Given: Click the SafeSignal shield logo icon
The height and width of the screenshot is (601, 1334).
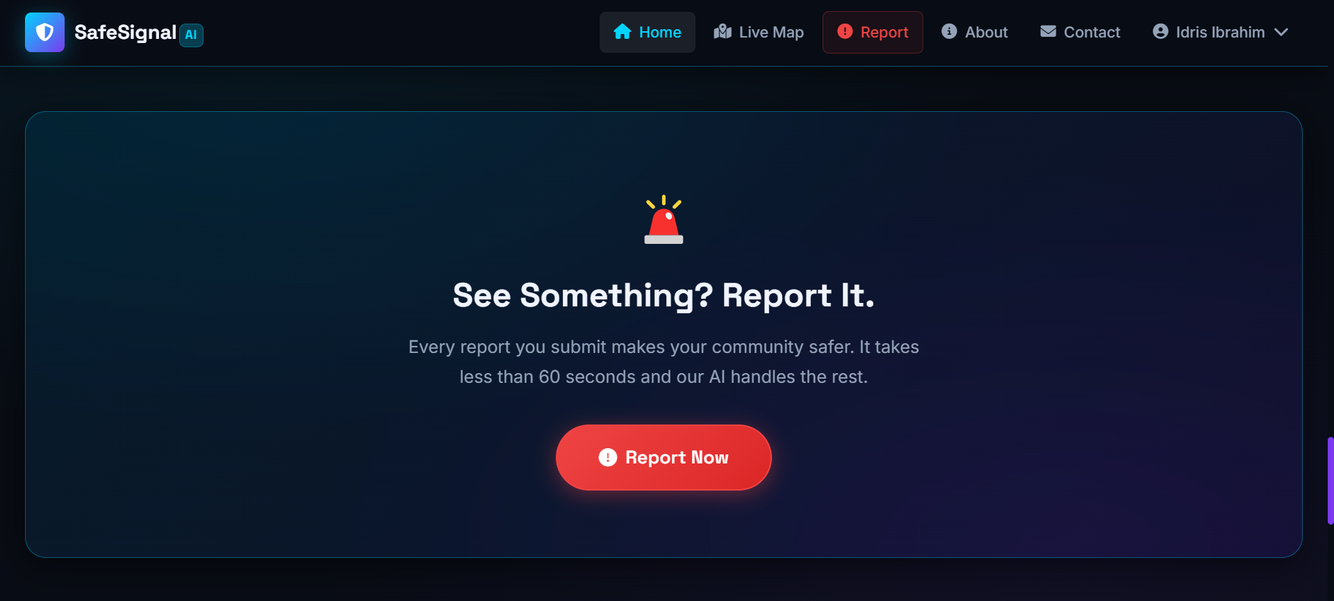Looking at the screenshot, I should [44, 32].
